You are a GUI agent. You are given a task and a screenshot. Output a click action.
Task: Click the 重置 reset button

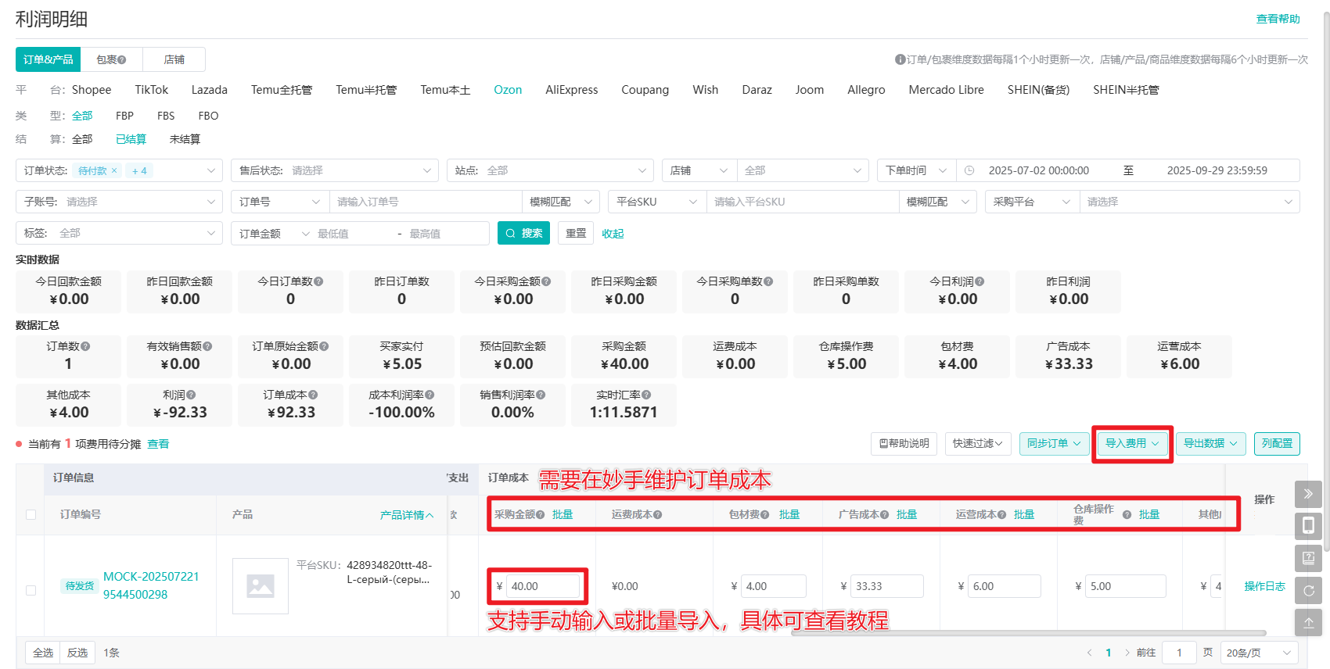tap(576, 233)
